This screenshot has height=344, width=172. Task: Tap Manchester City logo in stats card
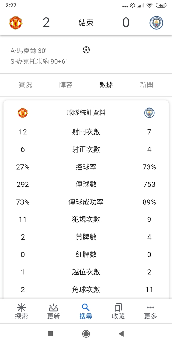coord(149,113)
